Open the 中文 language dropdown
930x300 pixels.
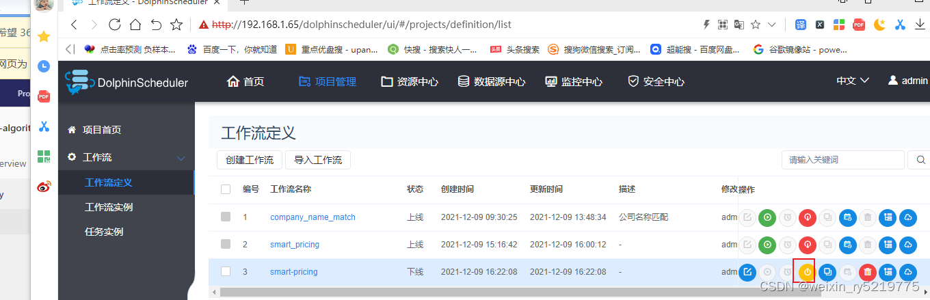(x=853, y=81)
